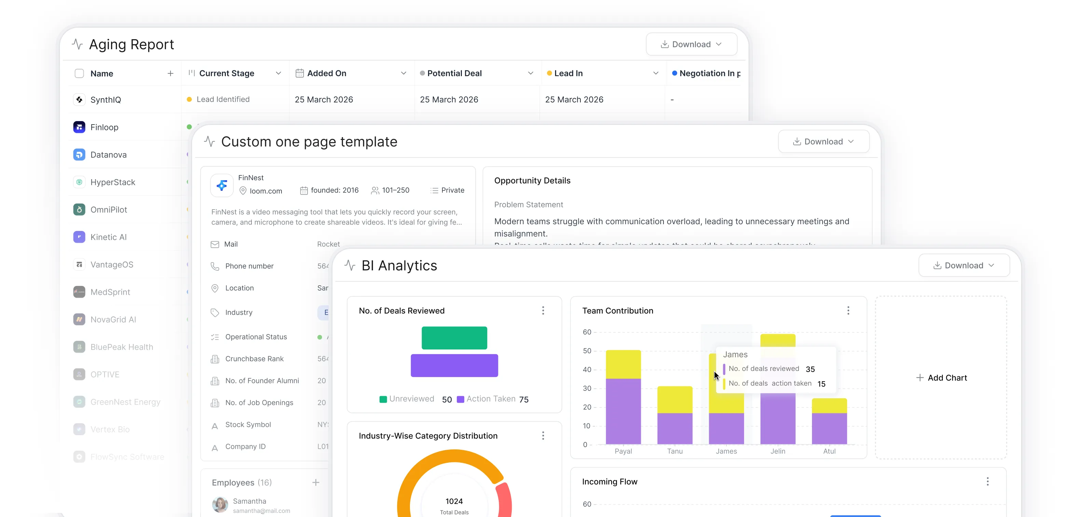Image resolution: width=1073 pixels, height=517 pixels.
Task: Click the Industry tag icon
Action: (x=215, y=313)
